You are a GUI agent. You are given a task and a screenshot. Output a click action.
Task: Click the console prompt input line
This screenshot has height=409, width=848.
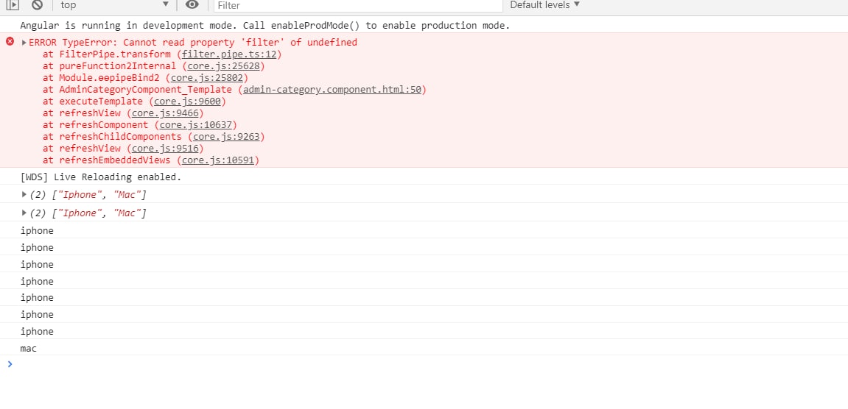click(x=368, y=364)
